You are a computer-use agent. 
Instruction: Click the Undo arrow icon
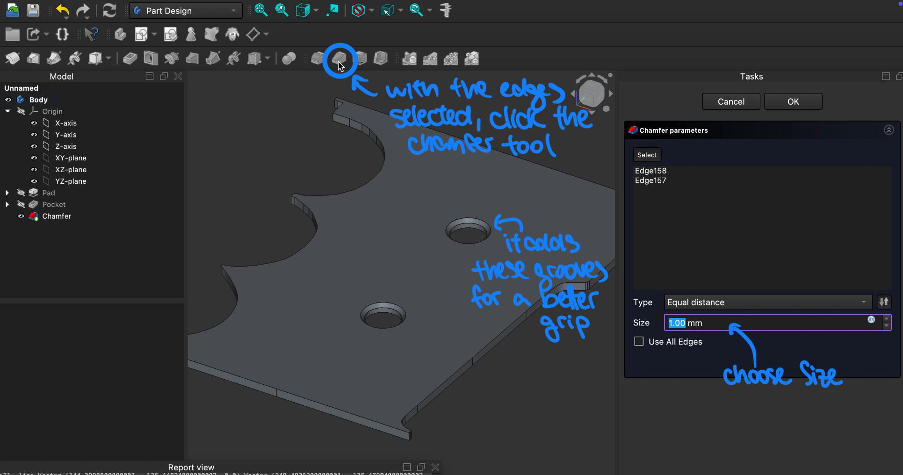62,10
